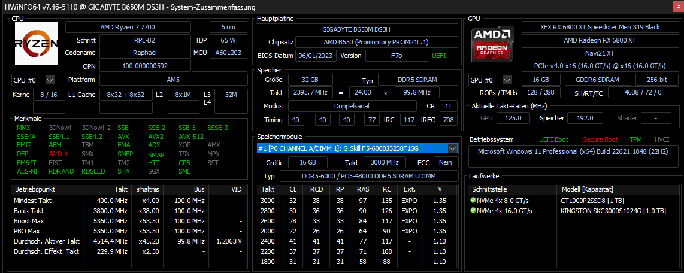Select the Boost Max row

tap(129, 221)
